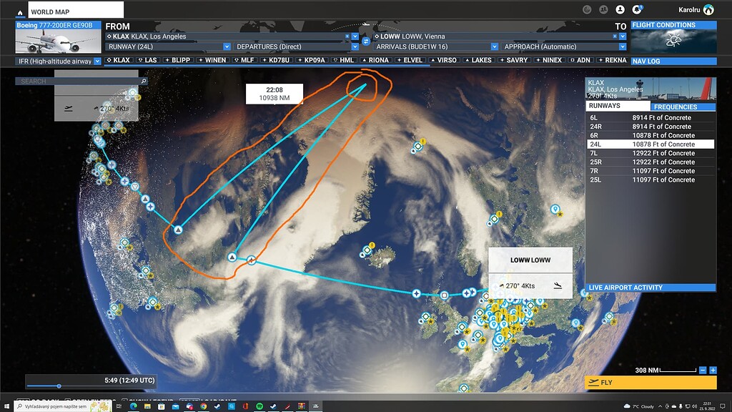Open notifications via the bell icon
Screen dimensions: 732x412
click(638, 9)
